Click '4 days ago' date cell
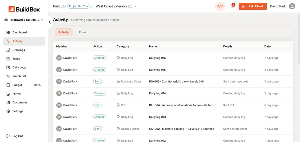The image size is (300, 142). [271, 82]
